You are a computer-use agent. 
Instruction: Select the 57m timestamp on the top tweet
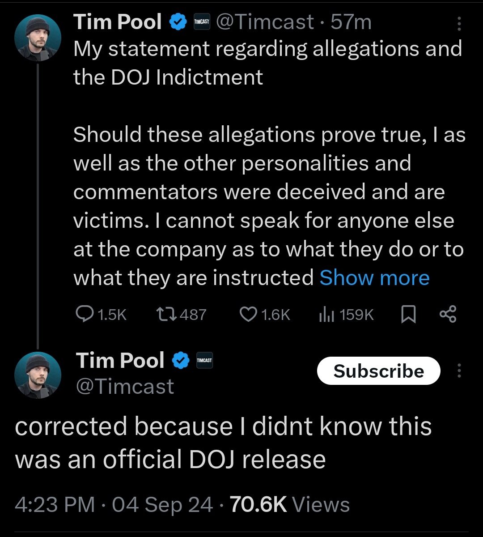[x=349, y=21]
